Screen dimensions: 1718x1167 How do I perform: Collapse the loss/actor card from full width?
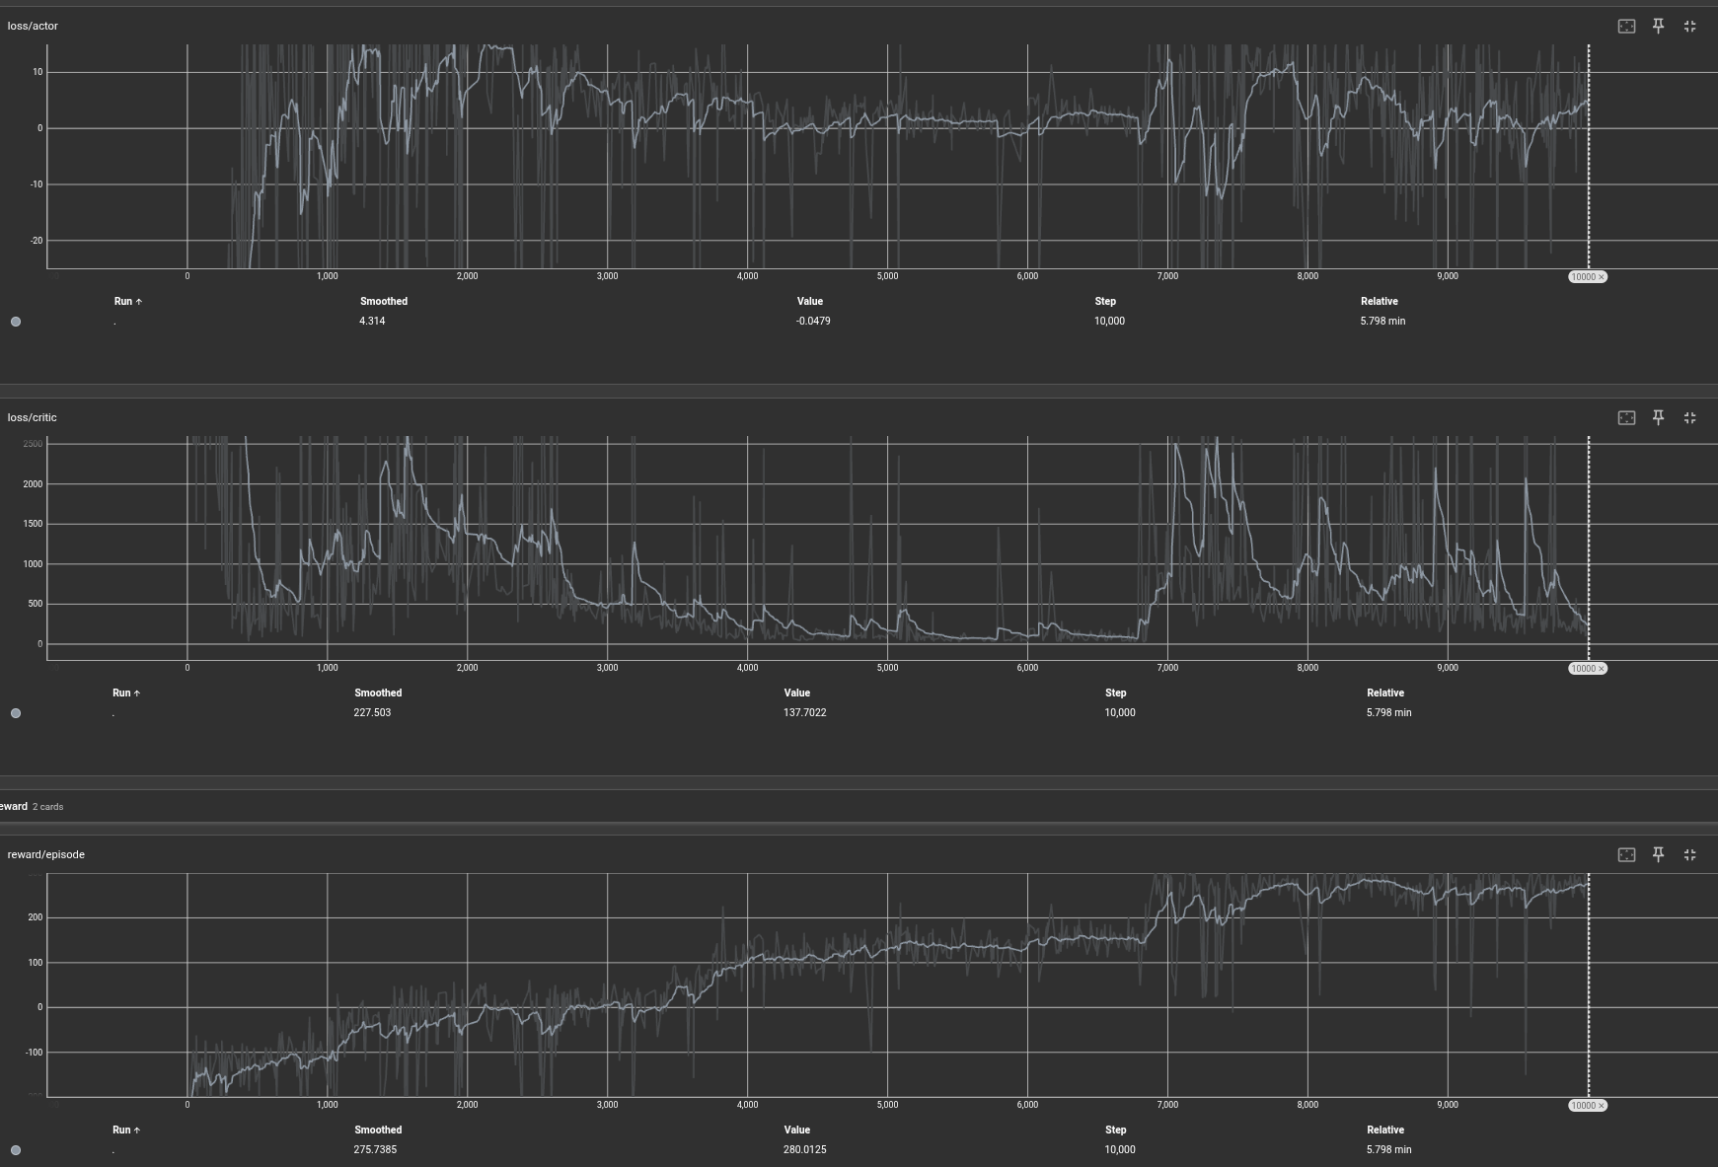1689,27
